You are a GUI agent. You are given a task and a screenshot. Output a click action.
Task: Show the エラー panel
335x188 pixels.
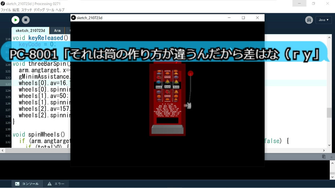pyautogui.click(x=56, y=184)
